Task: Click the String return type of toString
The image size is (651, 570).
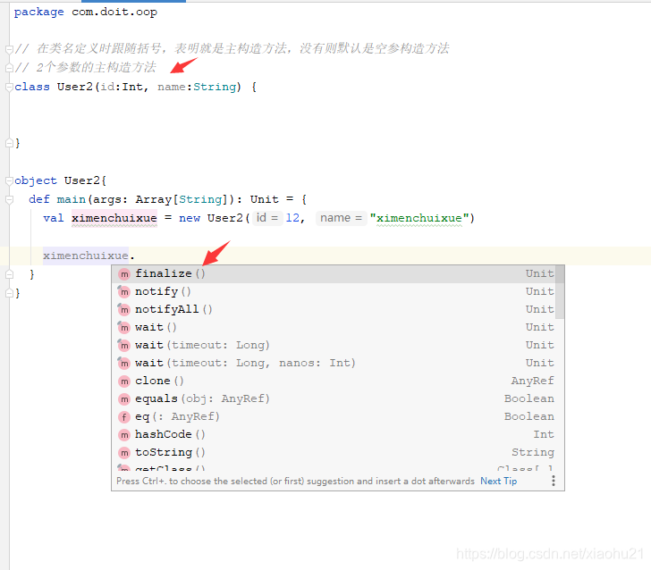Action: click(533, 452)
